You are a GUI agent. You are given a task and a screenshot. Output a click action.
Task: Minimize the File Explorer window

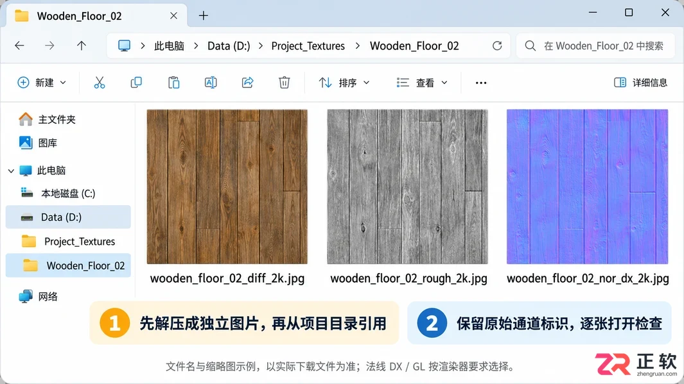pos(593,12)
